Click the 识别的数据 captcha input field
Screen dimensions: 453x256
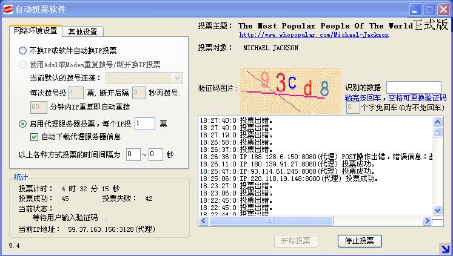414,87
